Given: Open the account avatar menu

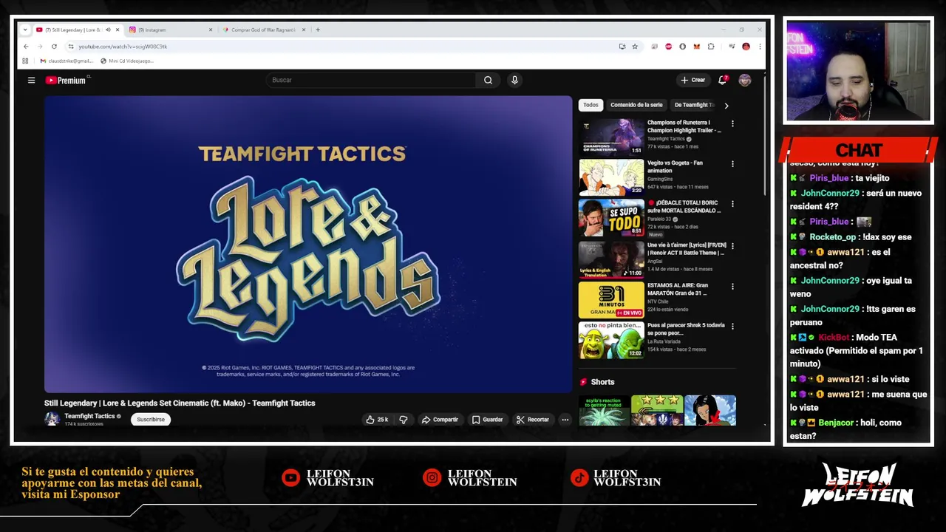Looking at the screenshot, I should coord(744,80).
